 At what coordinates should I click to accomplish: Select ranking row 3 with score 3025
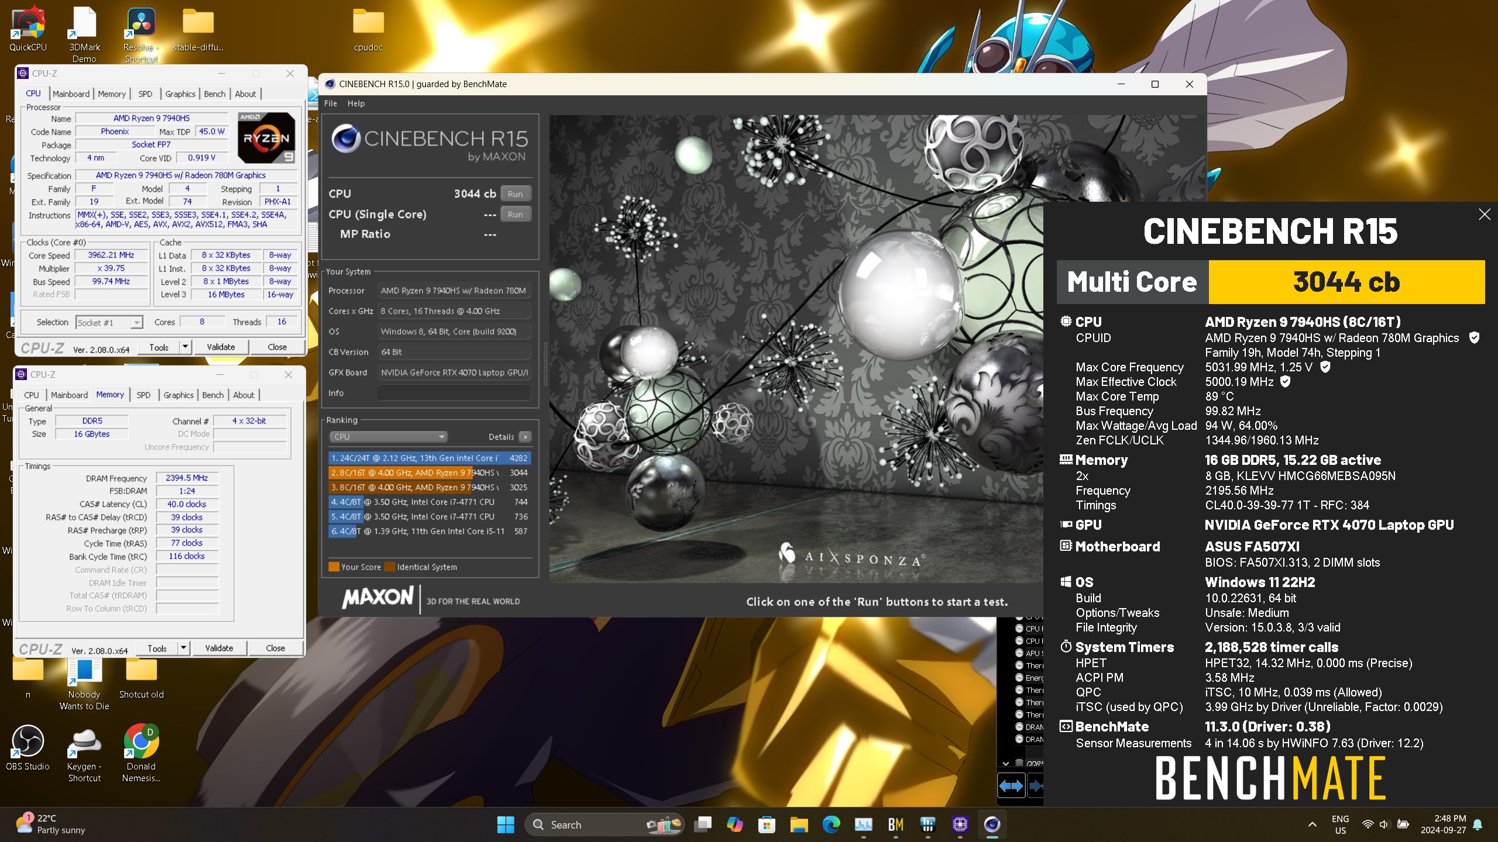click(430, 487)
